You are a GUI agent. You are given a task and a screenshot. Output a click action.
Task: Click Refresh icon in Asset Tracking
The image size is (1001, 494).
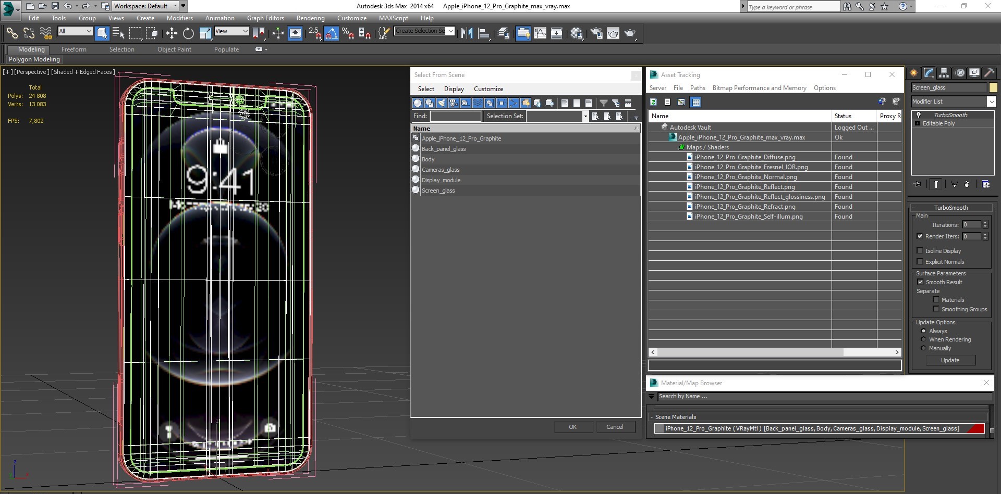[654, 102]
